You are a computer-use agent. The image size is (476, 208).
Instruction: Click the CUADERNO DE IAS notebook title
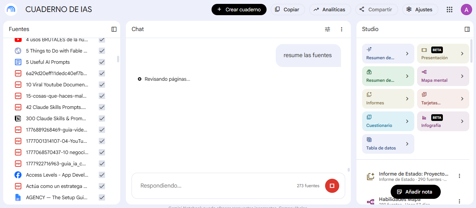point(59,10)
